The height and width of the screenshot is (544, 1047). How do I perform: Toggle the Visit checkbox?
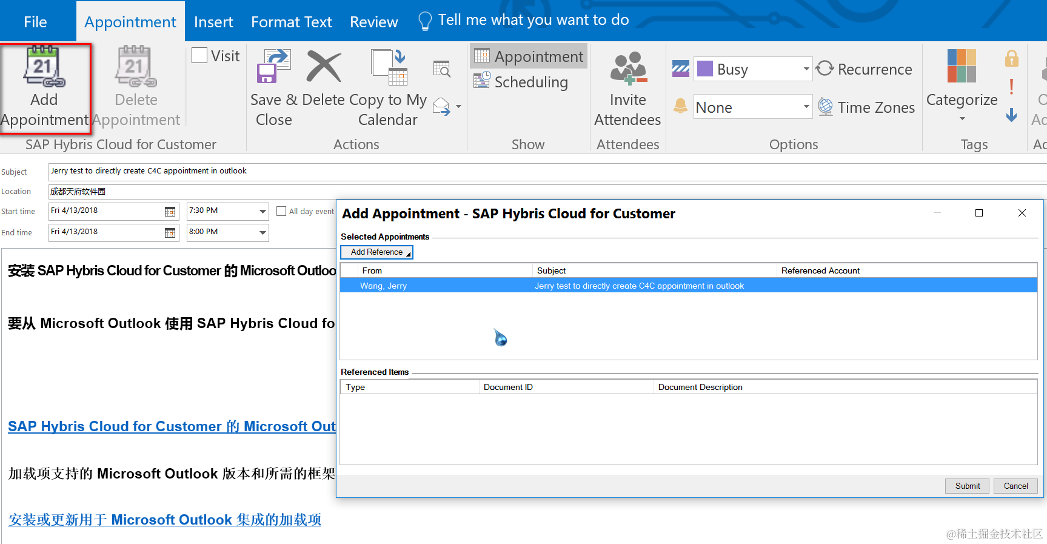coord(199,55)
